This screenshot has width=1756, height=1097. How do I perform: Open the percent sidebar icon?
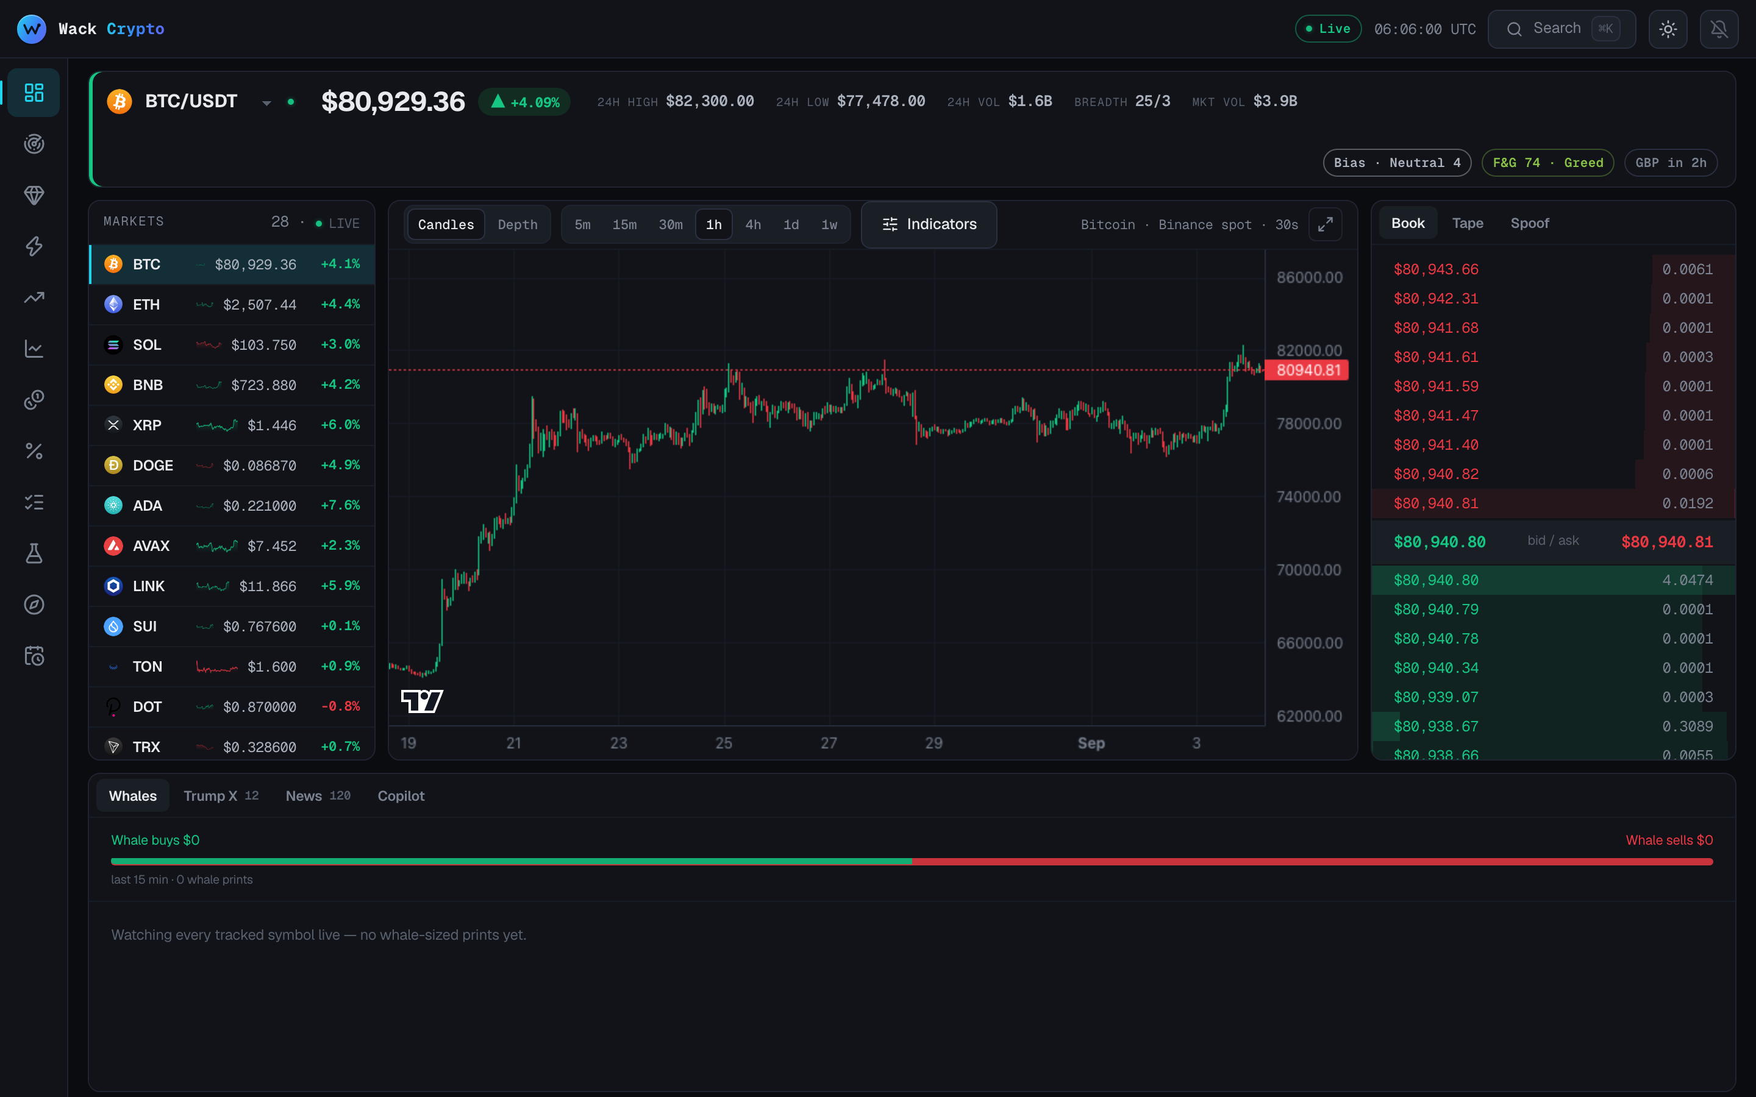point(34,451)
